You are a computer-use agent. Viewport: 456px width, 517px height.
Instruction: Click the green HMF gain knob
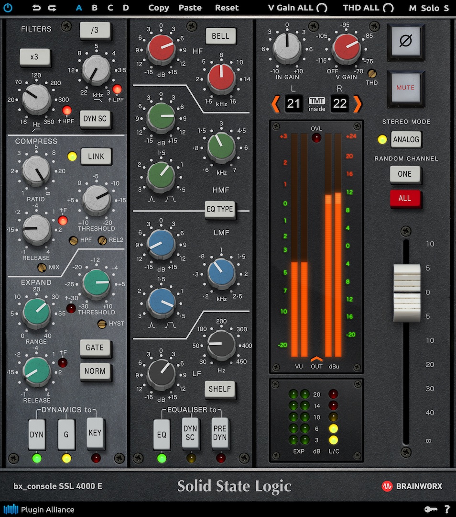click(x=161, y=116)
